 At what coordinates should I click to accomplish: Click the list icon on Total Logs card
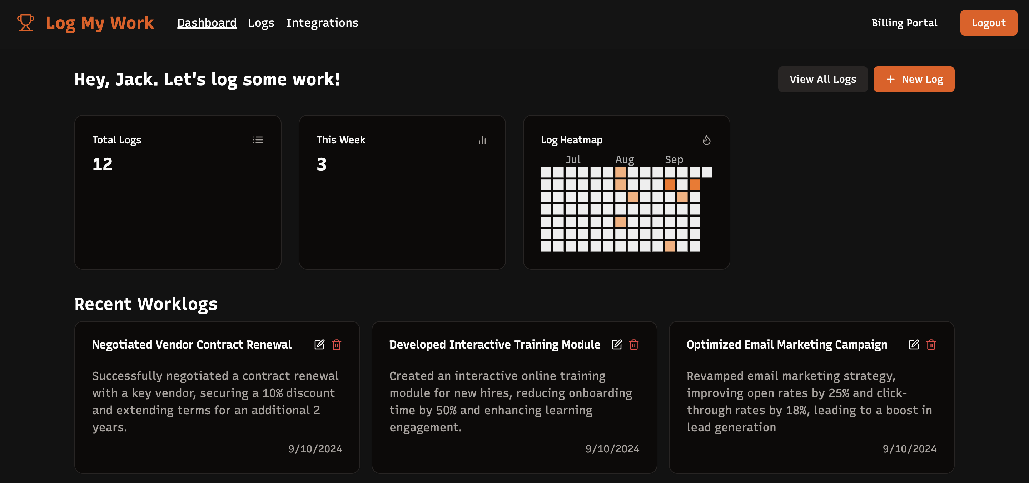pyautogui.click(x=258, y=139)
